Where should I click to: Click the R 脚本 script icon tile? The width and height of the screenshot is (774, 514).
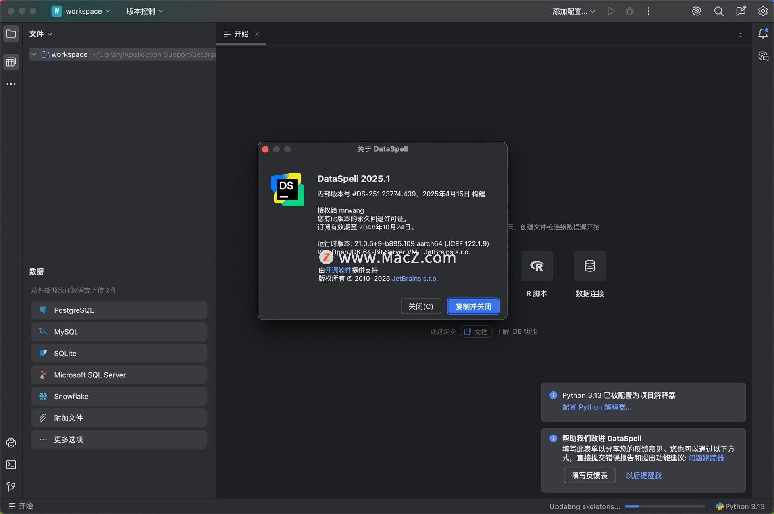pyautogui.click(x=537, y=266)
